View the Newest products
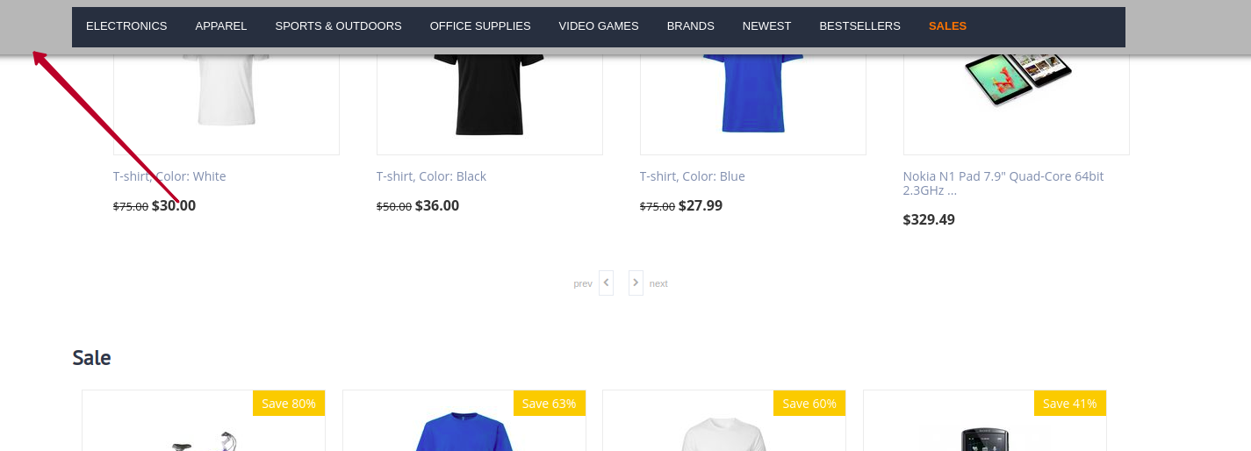The height and width of the screenshot is (451, 1251). (x=766, y=26)
